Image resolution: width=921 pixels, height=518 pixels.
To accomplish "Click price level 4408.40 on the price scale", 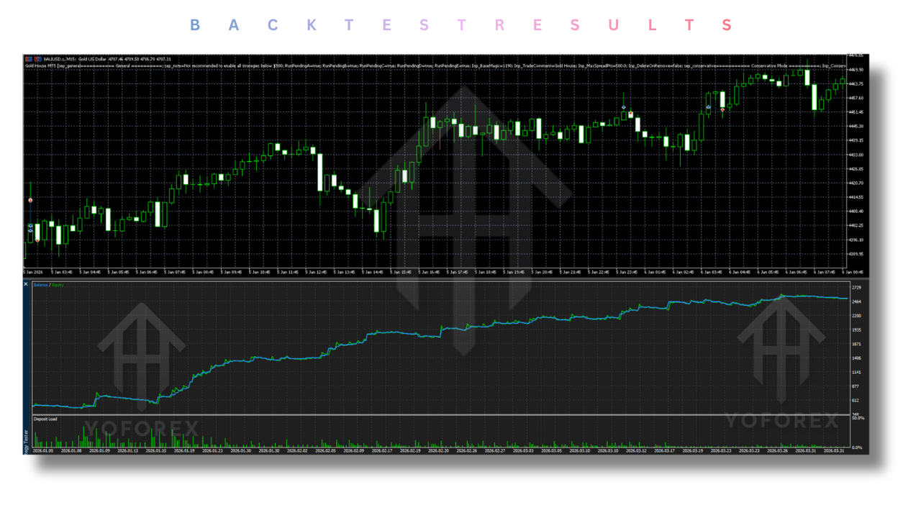I will click(x=856, y=212).
